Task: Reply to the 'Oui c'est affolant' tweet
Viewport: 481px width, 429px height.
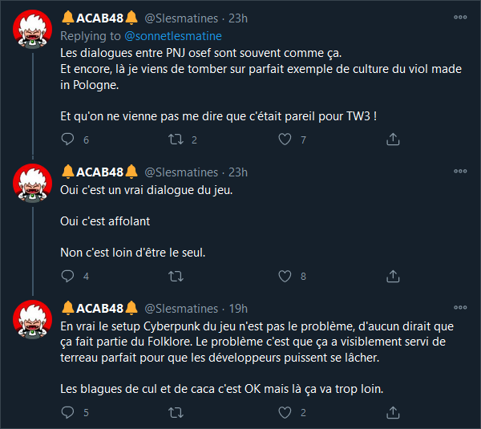Action: (x=67, y=276)
